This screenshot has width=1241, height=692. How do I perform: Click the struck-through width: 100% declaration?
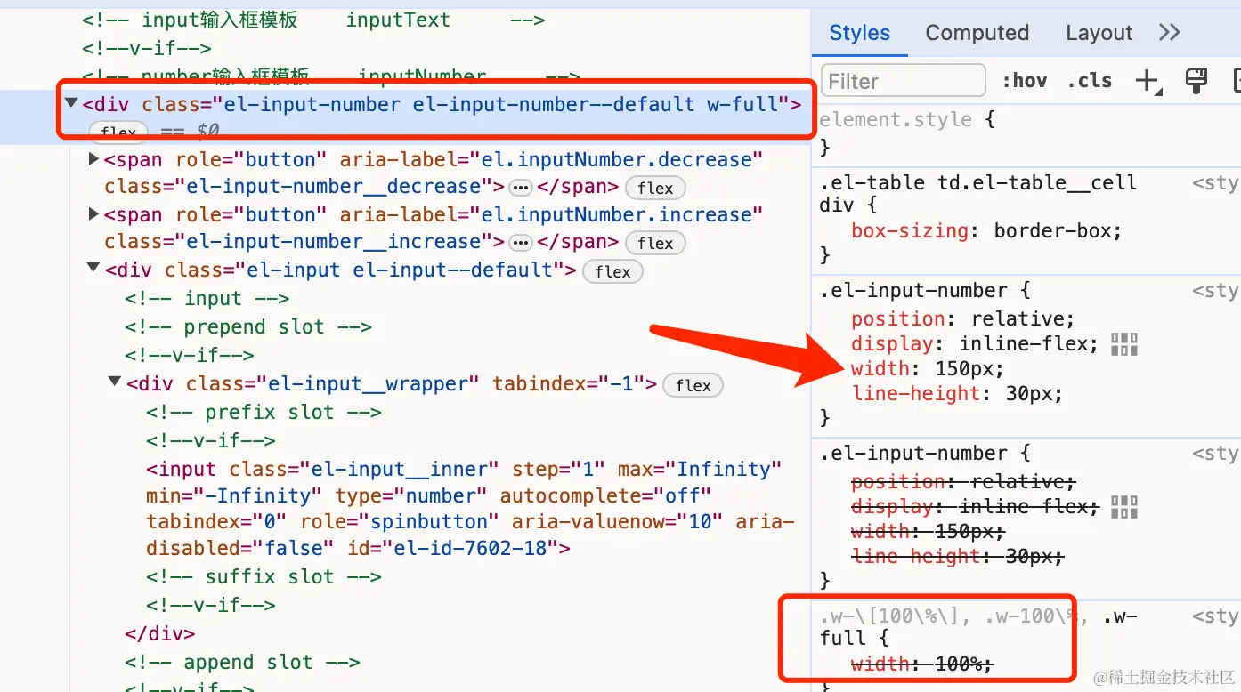(x=921, y=664)
